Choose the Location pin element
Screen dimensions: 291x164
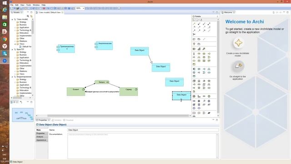(x=194, y=44)
